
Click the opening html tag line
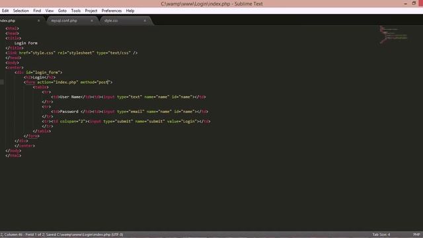[x=12, y=28]
